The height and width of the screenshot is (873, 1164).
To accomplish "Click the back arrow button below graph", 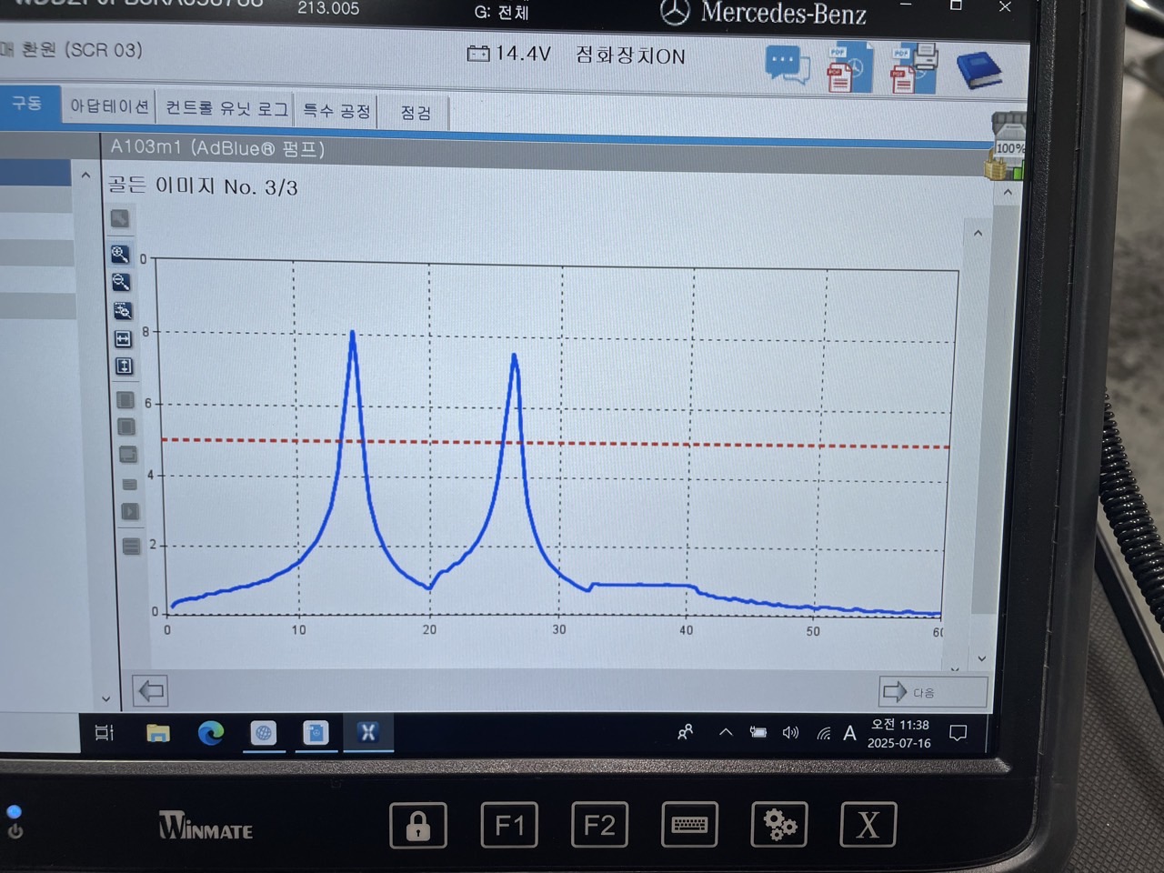I will pos(151,691).
